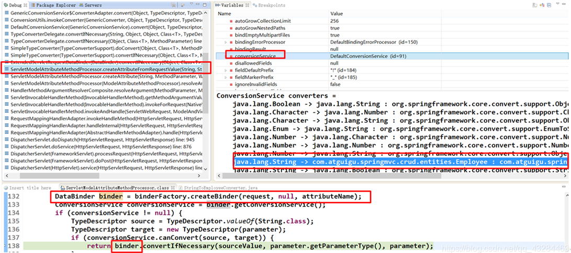
Task: Open Variables view menu dropdown arrow
Action: tap(557, 4)
